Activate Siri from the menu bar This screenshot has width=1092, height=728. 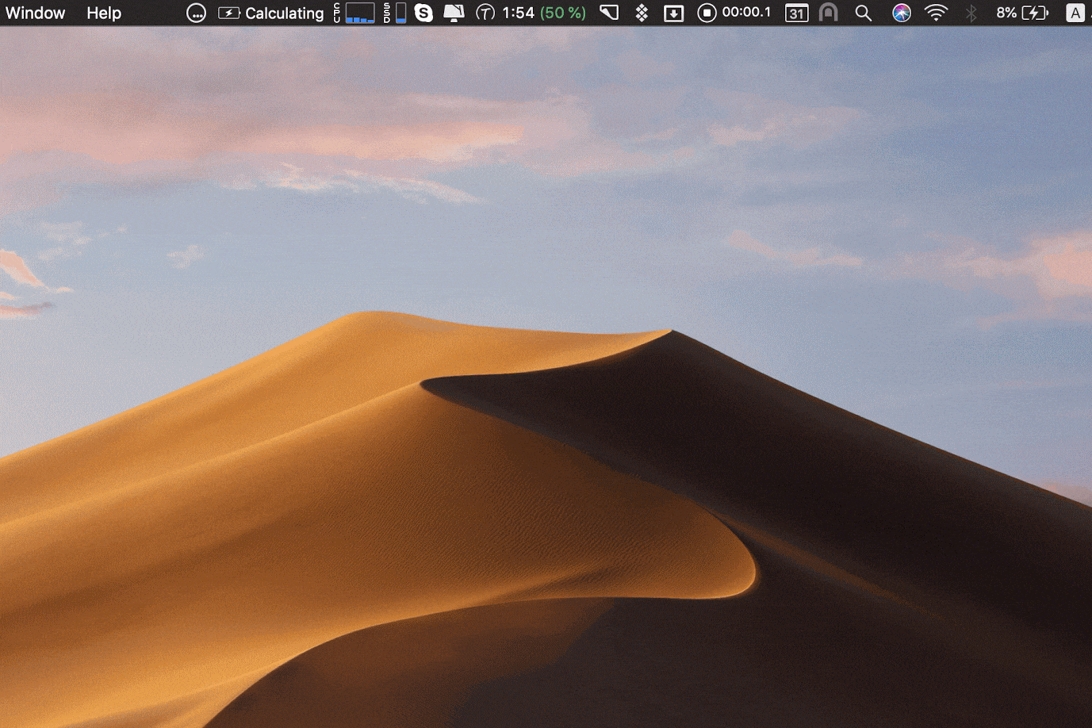(902, 13)
